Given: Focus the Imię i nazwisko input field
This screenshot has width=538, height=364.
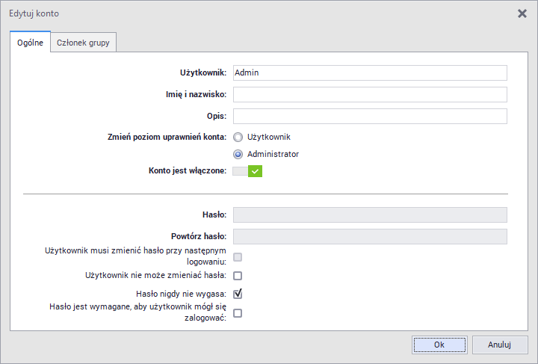Looking at the screenshot, I should coord(370,94).
